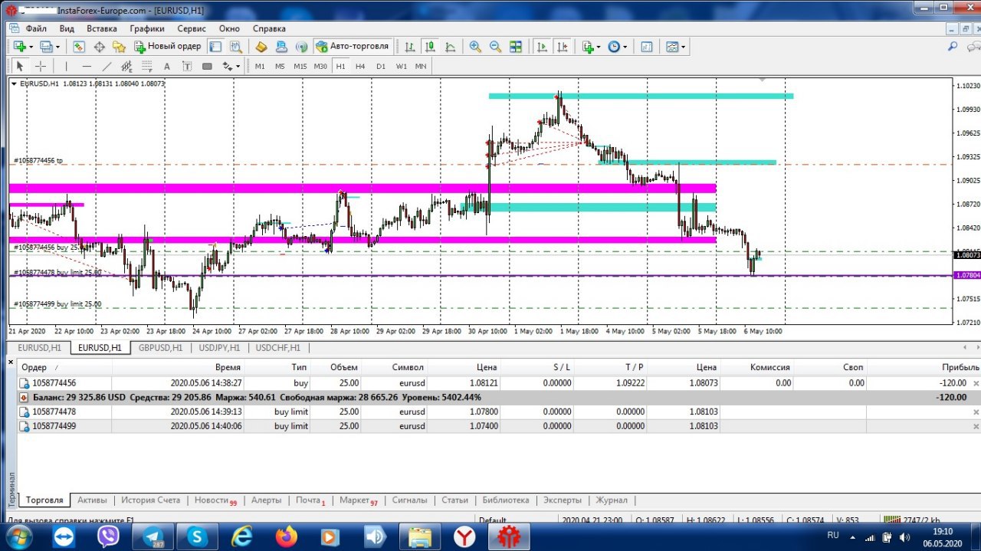Expand the periodicity clock dropdown

(625, 46)
